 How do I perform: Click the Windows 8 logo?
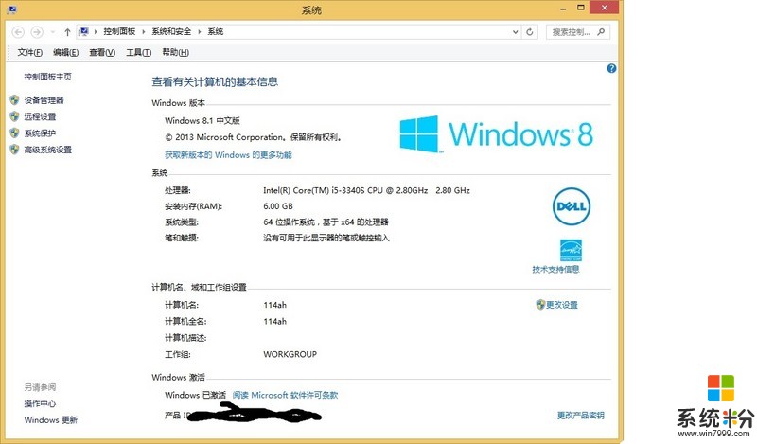pos(496,133)
